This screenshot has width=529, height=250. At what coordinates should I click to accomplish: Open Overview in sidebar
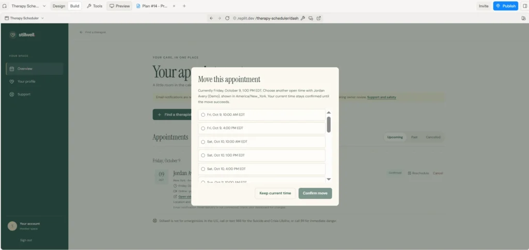35,69
